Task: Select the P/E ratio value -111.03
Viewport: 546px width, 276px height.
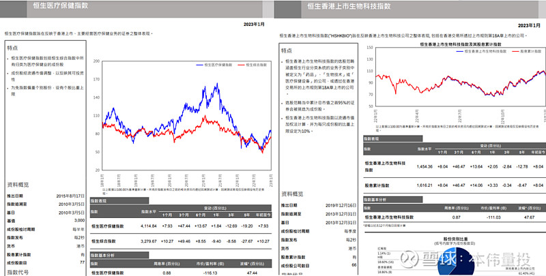Action: [x=493, y=217]
